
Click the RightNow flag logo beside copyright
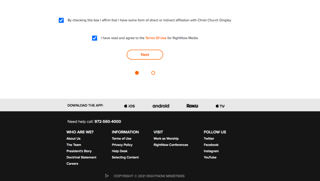(x=107, y=176)
